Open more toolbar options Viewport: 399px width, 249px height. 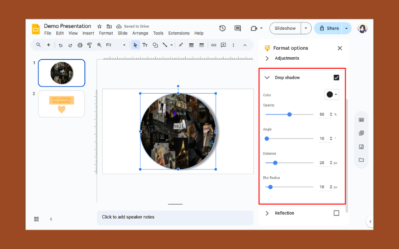pos(233,45)
